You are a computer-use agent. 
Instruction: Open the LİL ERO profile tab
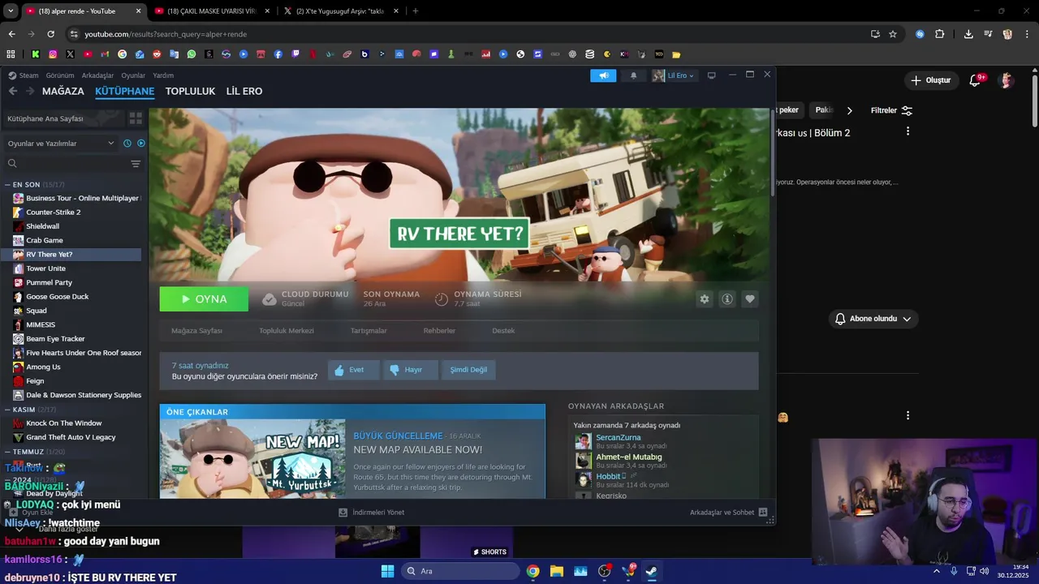(x=244, y=92)
